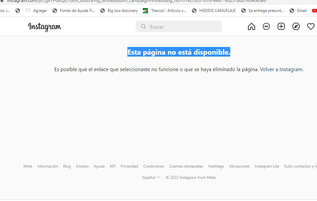Open the activity heart icon
The width and height of the screenshot is (317, 201).
coord(311,26)
